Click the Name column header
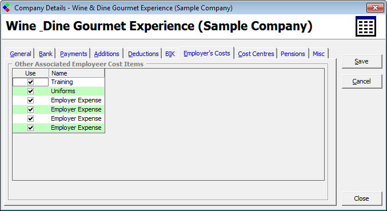The image size is (387, 211). pos(77,73)
